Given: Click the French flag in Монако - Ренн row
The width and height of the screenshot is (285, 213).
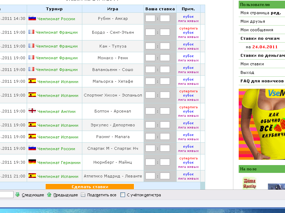Looking at the screenshot, I should click(x=31, y=58).
